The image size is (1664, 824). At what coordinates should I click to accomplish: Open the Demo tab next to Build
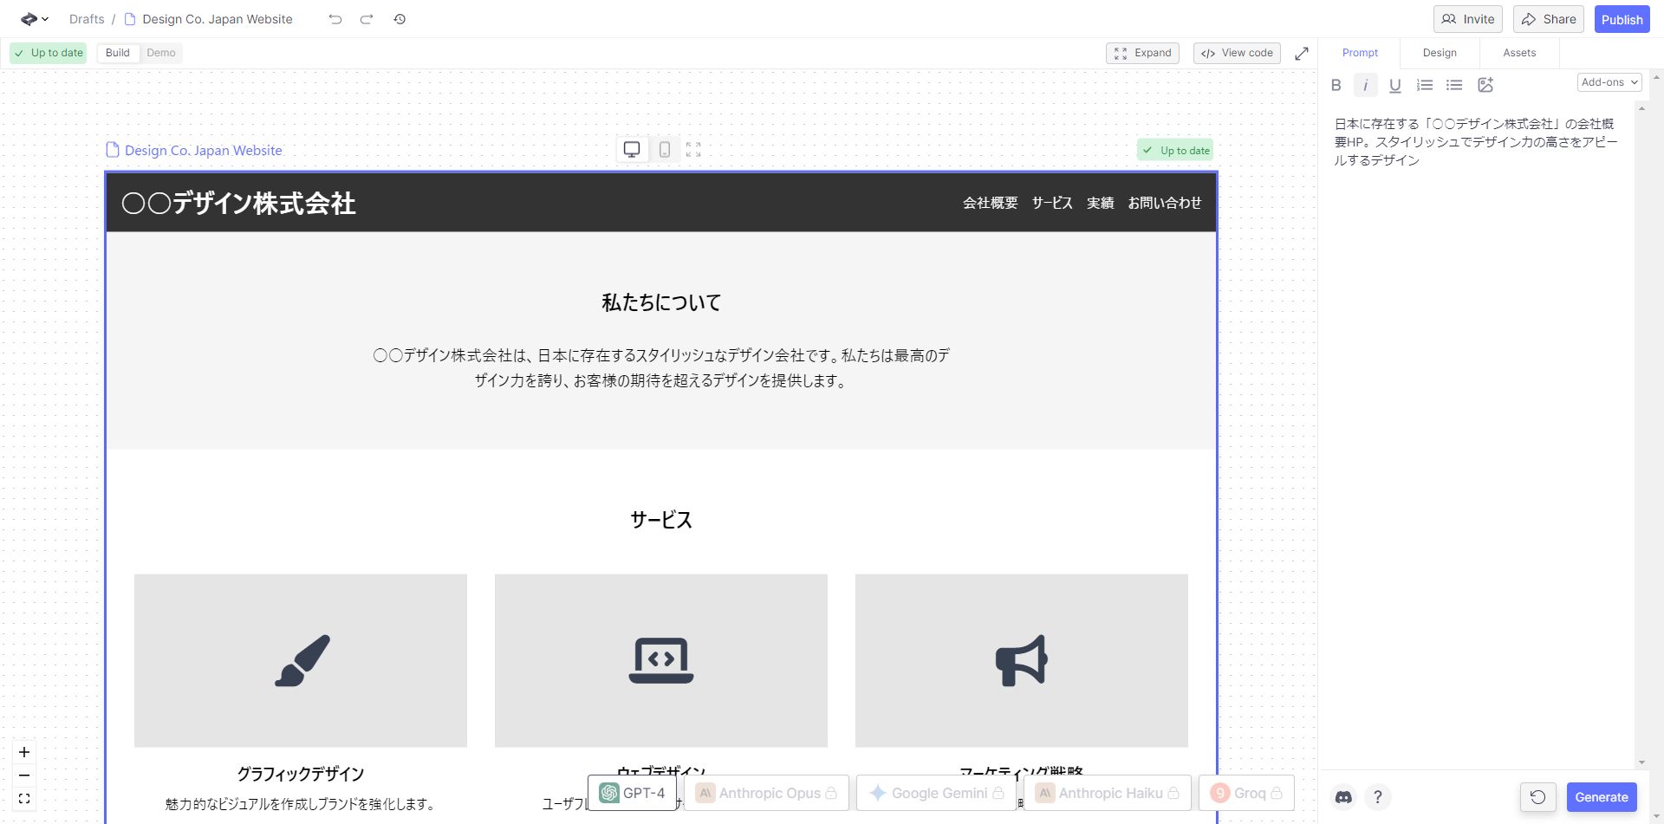click(160, 53)
